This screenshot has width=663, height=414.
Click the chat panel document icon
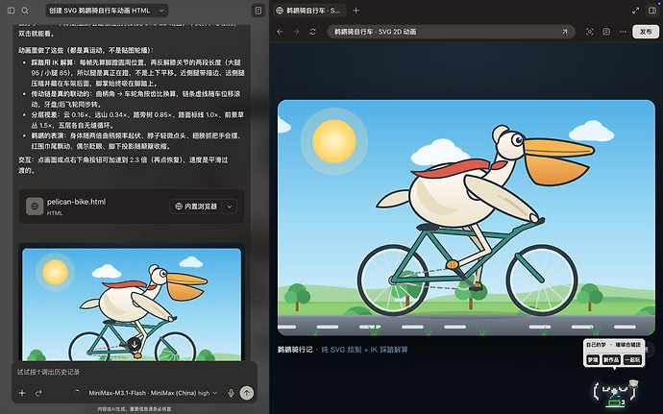[x=258, y=11]
